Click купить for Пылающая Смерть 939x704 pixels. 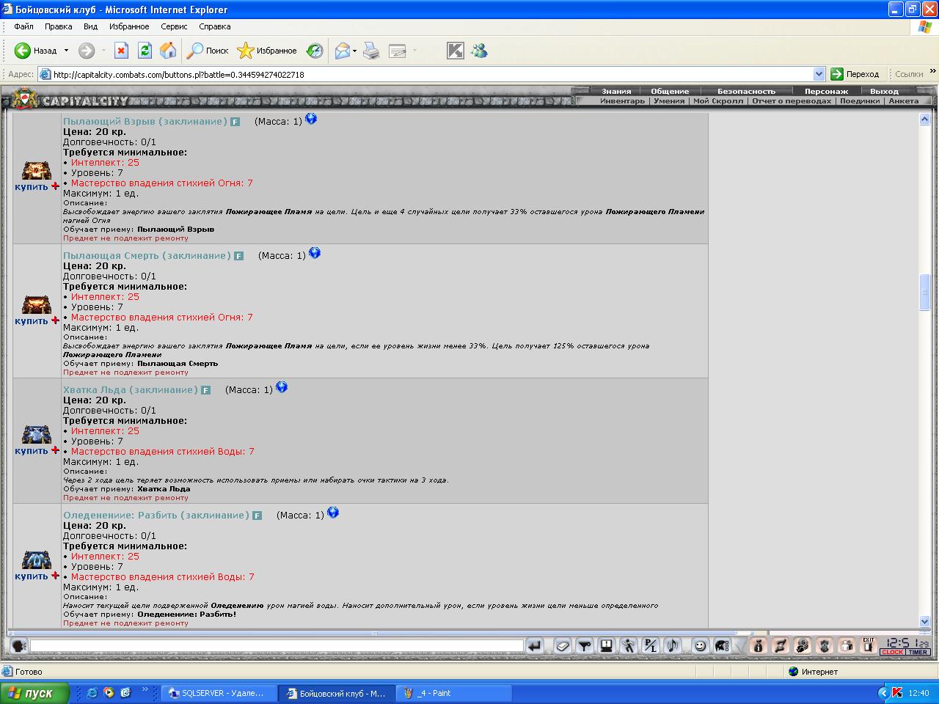point(32,321)
